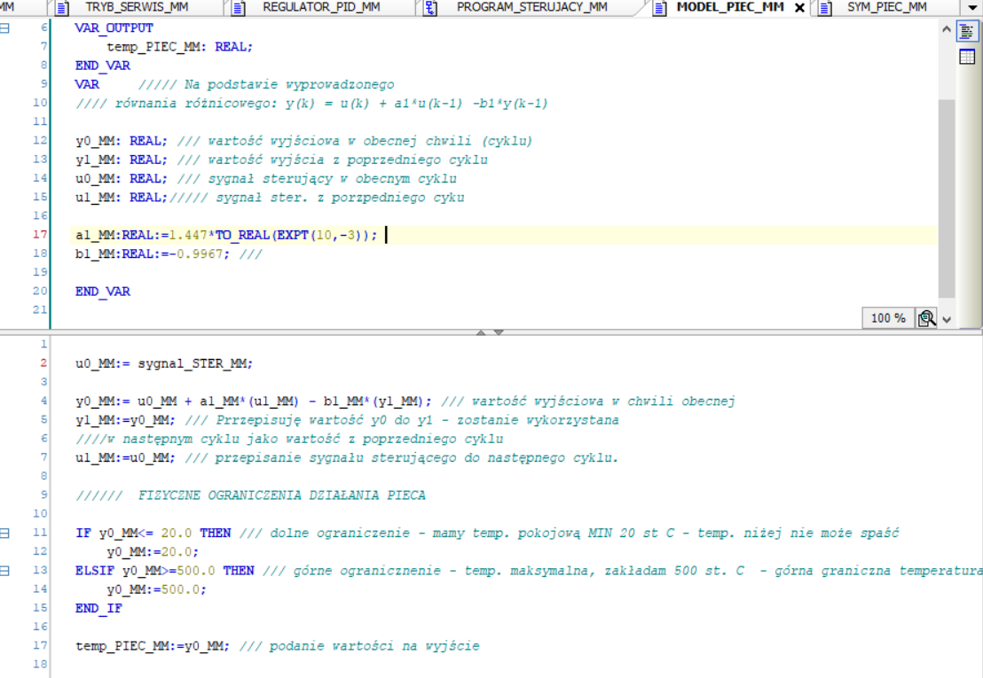Screen dimensions: 983x678
Task: Click the 'u1_MM:=u0_MM;' assignment
Action: [x=125, y=457]
